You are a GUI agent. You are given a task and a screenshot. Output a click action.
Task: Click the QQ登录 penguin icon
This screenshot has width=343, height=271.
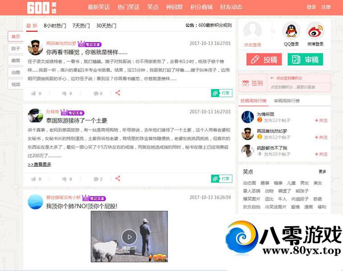point(291,31)
